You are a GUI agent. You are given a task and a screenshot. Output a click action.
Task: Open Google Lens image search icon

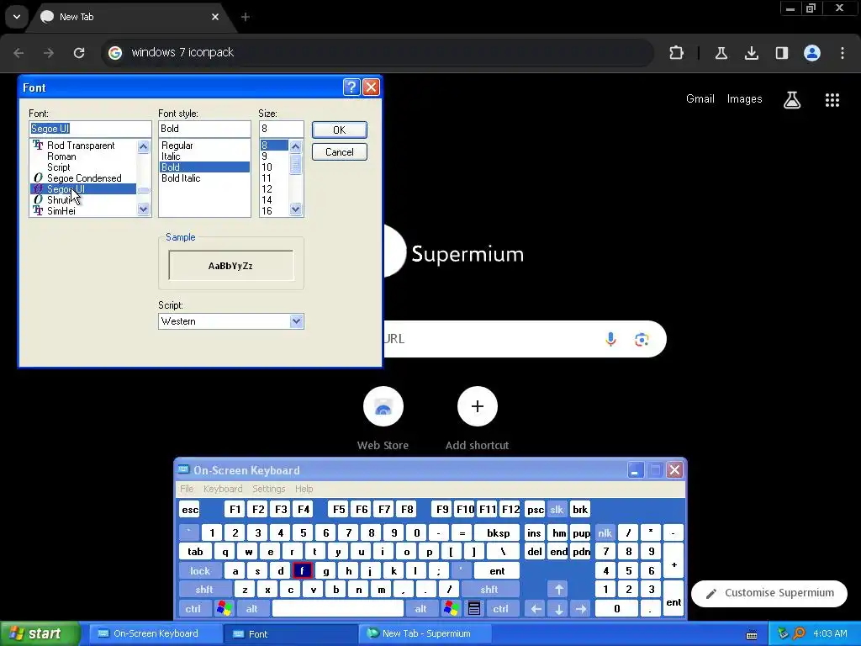click(642, 340)
